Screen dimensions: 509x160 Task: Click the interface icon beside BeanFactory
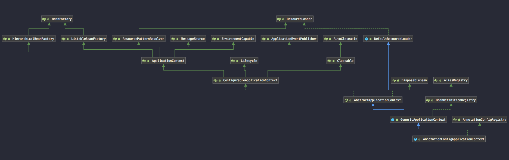(44, 19)
